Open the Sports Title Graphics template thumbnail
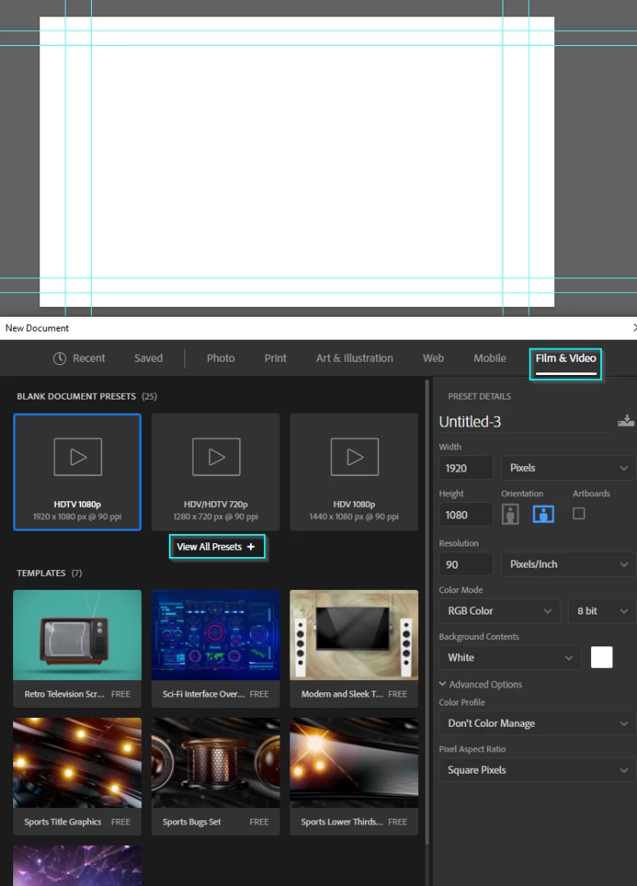 [77, 763]
